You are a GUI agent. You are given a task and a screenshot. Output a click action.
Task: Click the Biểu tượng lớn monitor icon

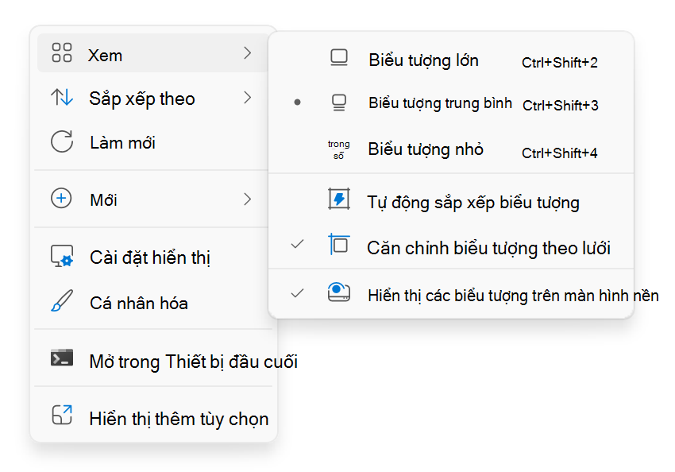[x=339, y=58]
